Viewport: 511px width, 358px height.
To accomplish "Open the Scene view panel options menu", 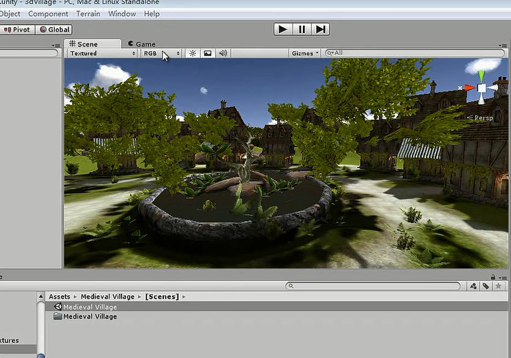I will click(x=503, y=46).
